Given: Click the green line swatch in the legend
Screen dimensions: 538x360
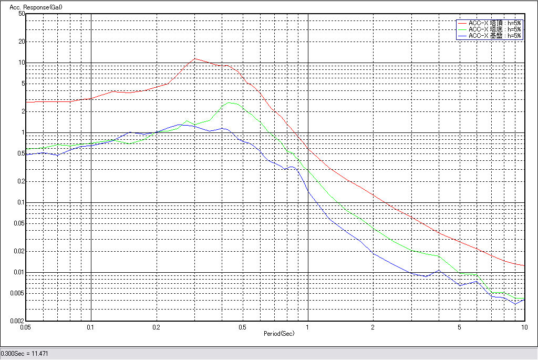Looking at the screenshot, I should click(x=462, y=29).
